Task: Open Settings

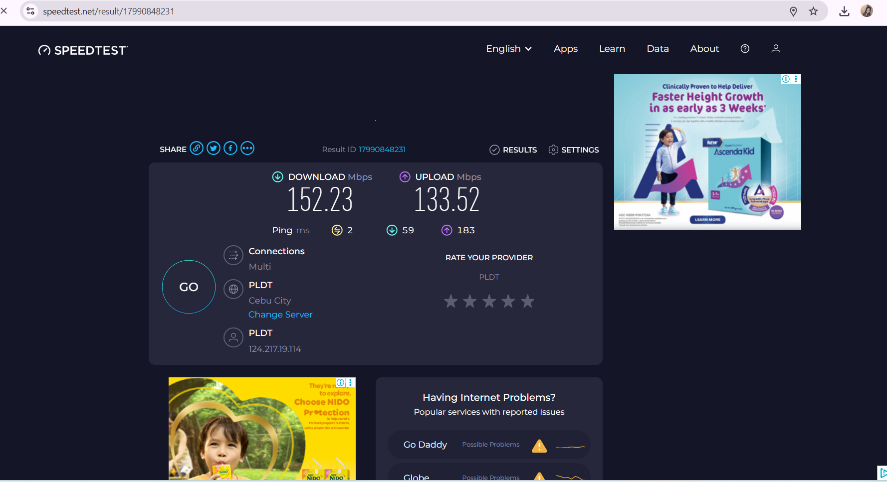Action: (x=574, y=150)
